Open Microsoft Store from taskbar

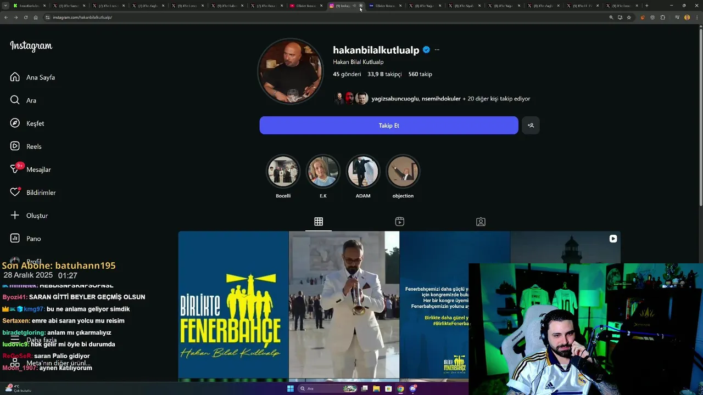(x=389, y=388)
